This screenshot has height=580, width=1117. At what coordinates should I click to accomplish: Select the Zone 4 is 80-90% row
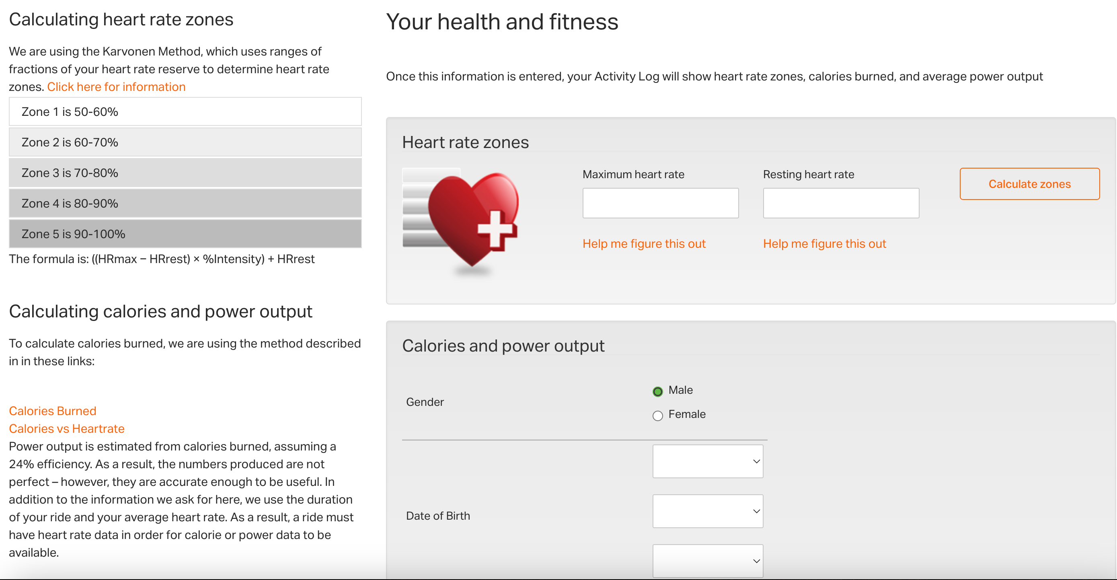185,203
